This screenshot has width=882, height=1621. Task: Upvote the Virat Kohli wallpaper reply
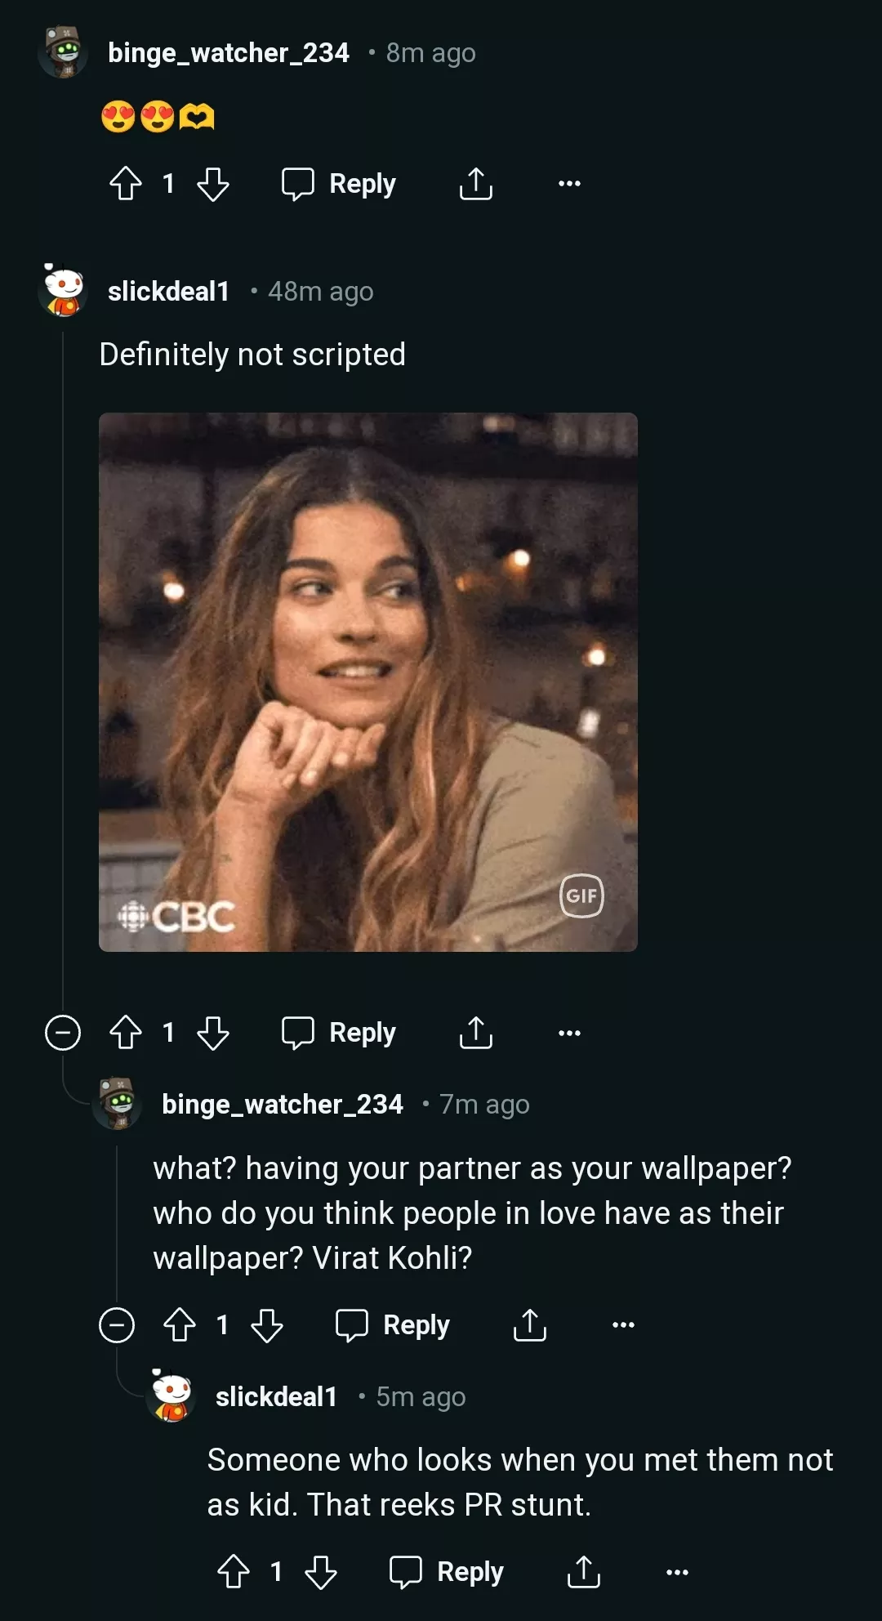click(180, 1325)
